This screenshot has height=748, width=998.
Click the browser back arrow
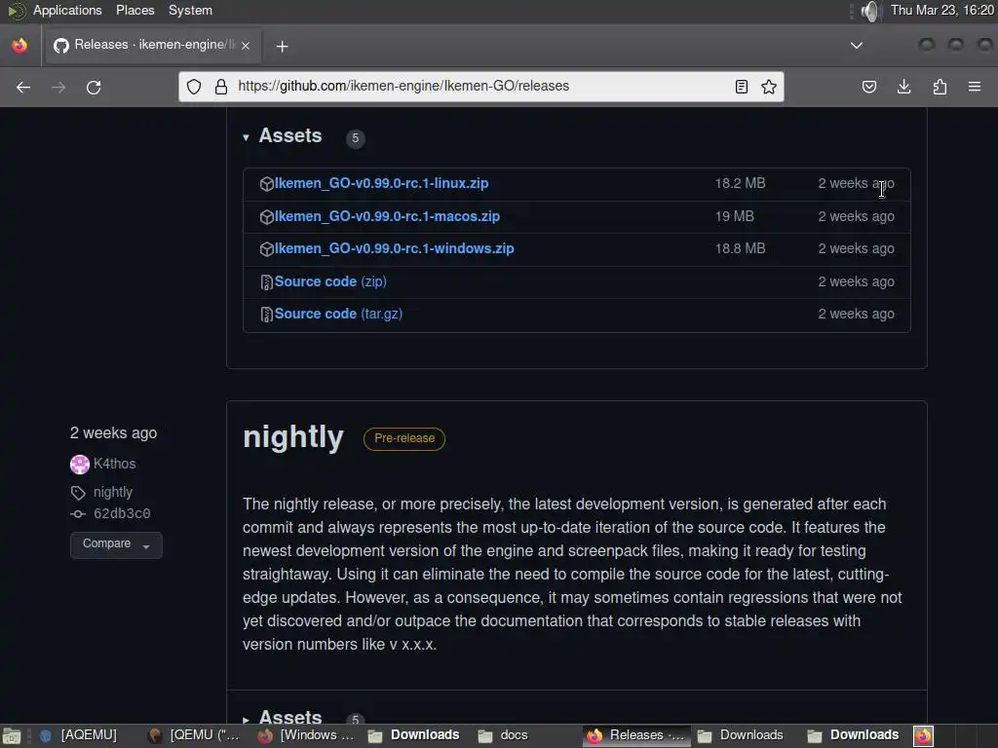(23, 87)
